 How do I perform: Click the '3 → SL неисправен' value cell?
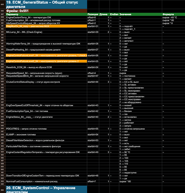click(x=141, y=91)
